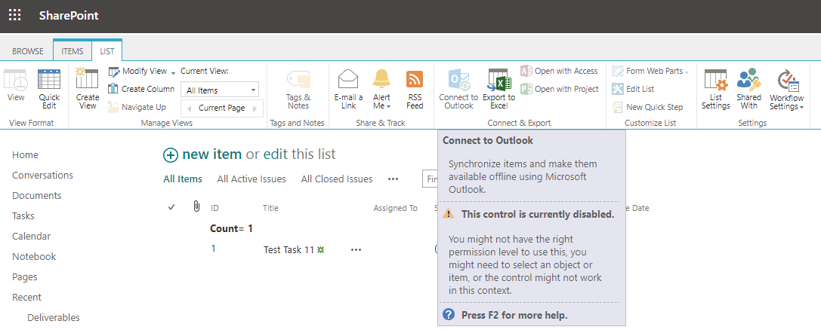Toggle select-all checkmark in list header

[171, 207]
